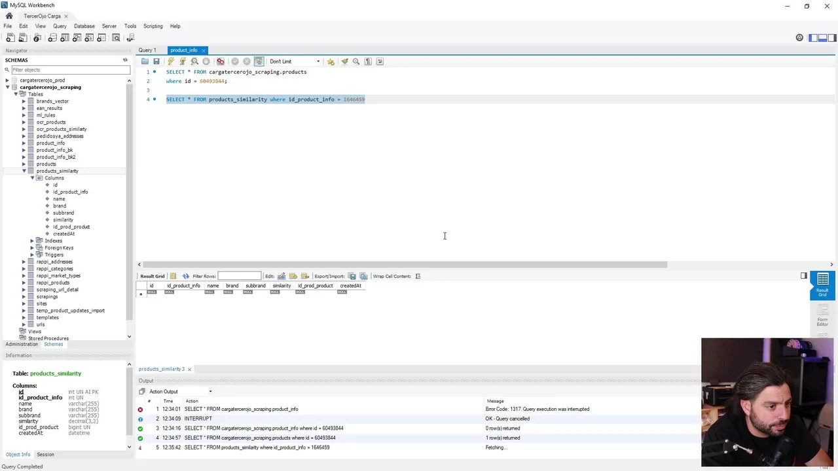The image size is (838, 471).
Task: Toggle Wrap Cell Content icon
Action: 418,276
